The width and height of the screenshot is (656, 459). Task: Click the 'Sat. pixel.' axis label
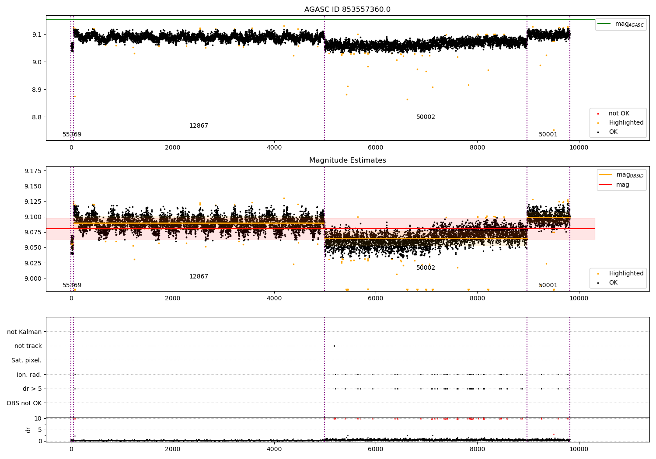[x=27, y=361]
